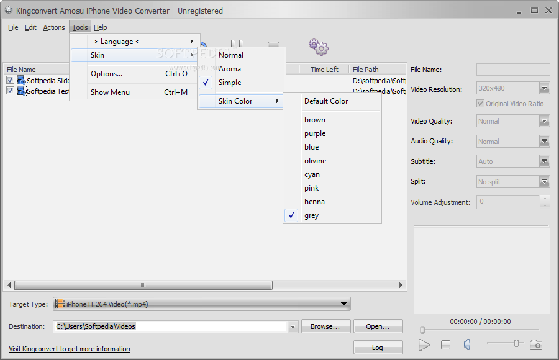559x360 pixels.
Task: Open the Help menu
Action: pos(101,27)
